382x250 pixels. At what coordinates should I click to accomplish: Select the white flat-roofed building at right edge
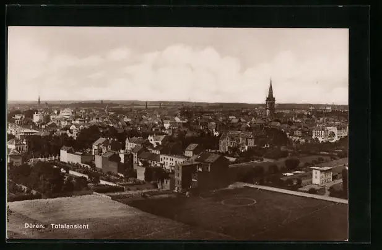pos(321,175)
